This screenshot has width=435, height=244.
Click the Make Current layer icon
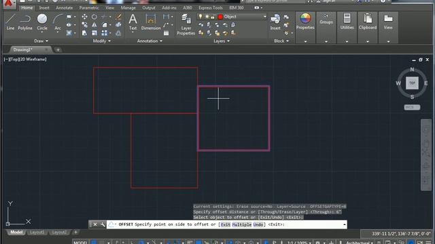tap(233, 25)
